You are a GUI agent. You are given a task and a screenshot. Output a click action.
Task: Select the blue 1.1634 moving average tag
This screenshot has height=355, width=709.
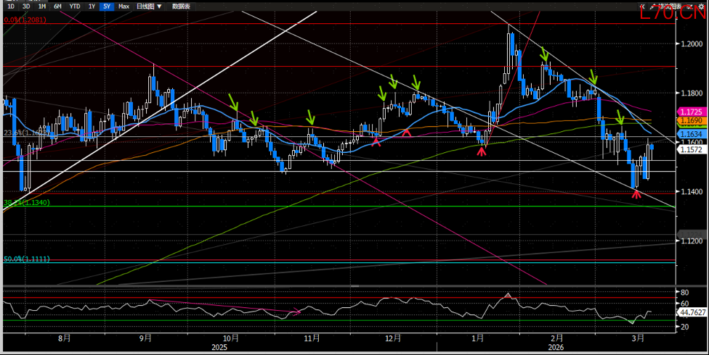click(x=689, y=135)
